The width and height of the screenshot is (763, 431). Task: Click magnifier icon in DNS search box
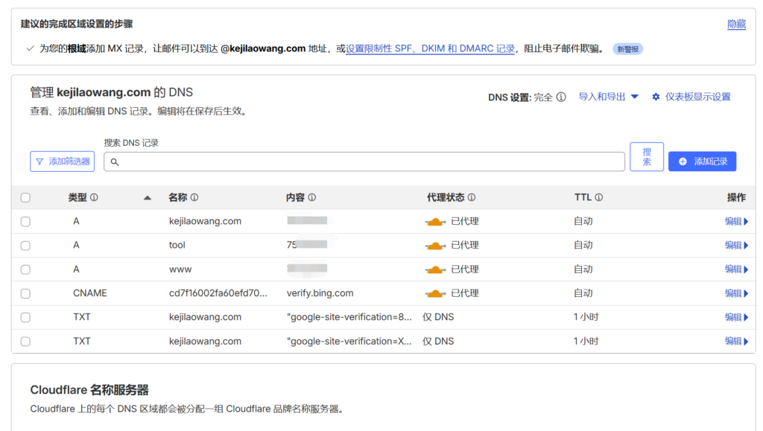coord(114,162)
